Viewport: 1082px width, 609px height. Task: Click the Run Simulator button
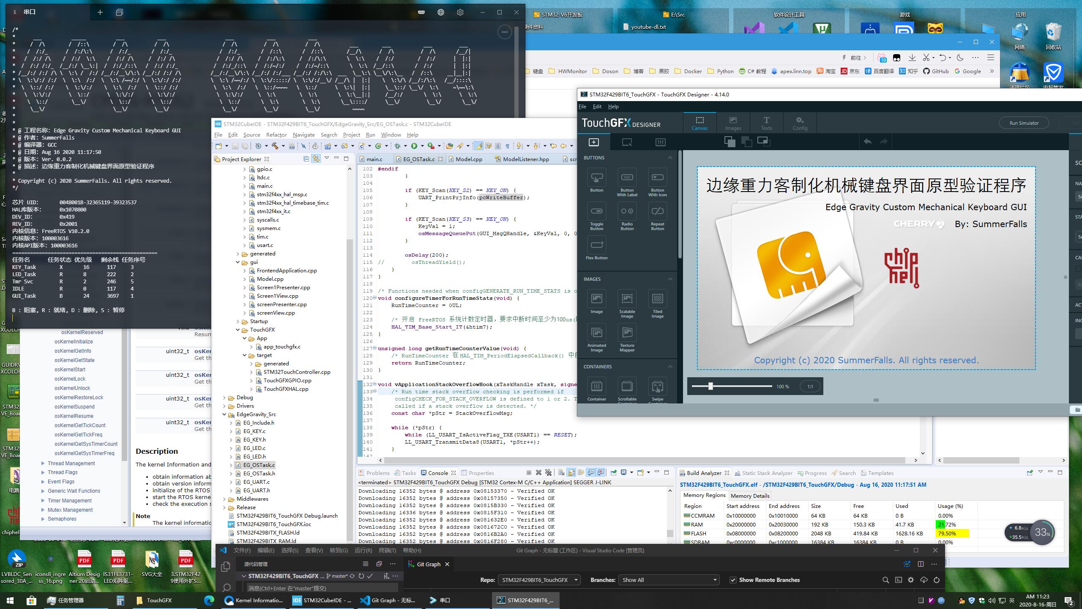click(1024, 123)
